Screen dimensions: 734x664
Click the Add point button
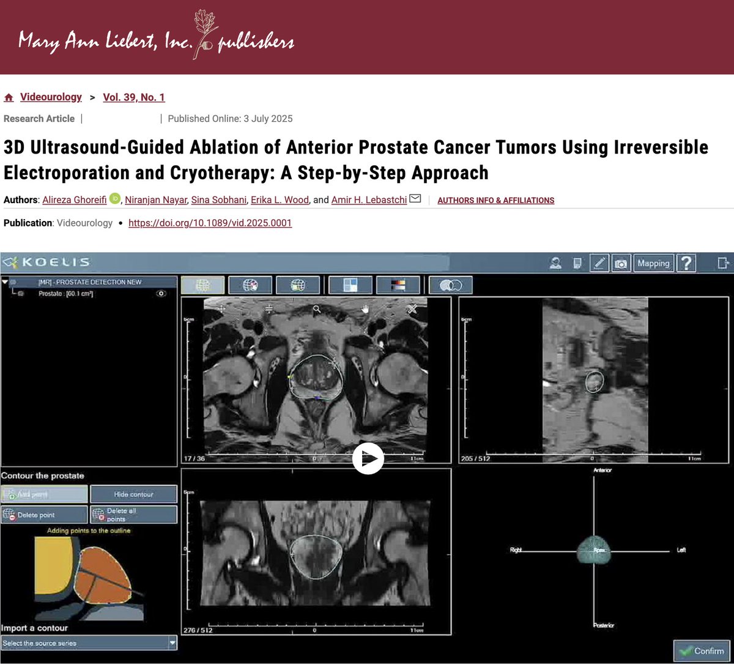point(45,494)
